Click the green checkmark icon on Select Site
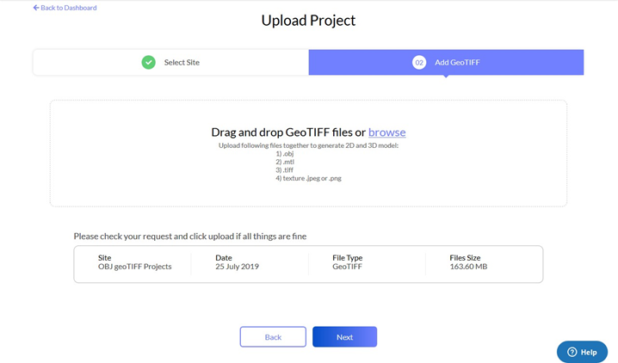The image size is (618, 363). click(149, 62)
